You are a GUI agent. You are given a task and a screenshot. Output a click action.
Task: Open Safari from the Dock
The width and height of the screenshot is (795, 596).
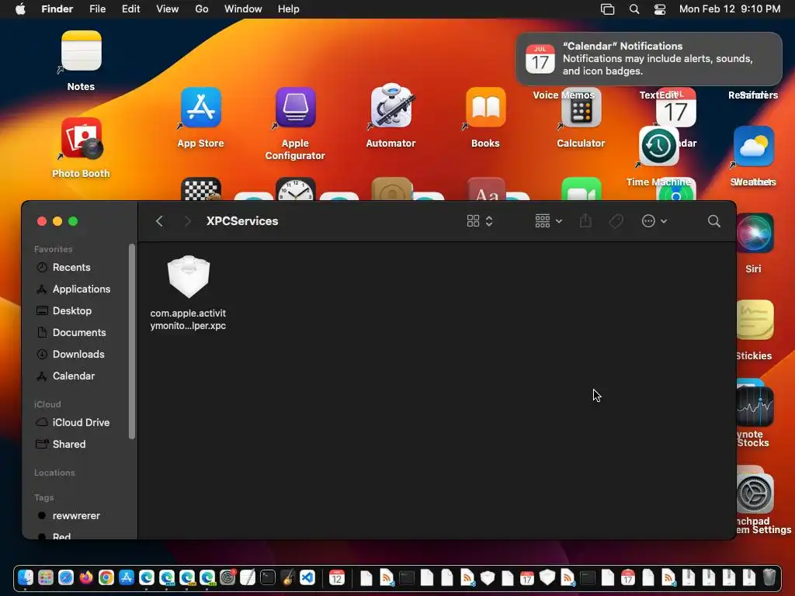click(66, 577)
